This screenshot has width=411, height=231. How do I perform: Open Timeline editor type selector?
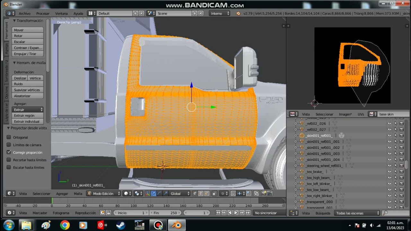click(x=11, y=213)
